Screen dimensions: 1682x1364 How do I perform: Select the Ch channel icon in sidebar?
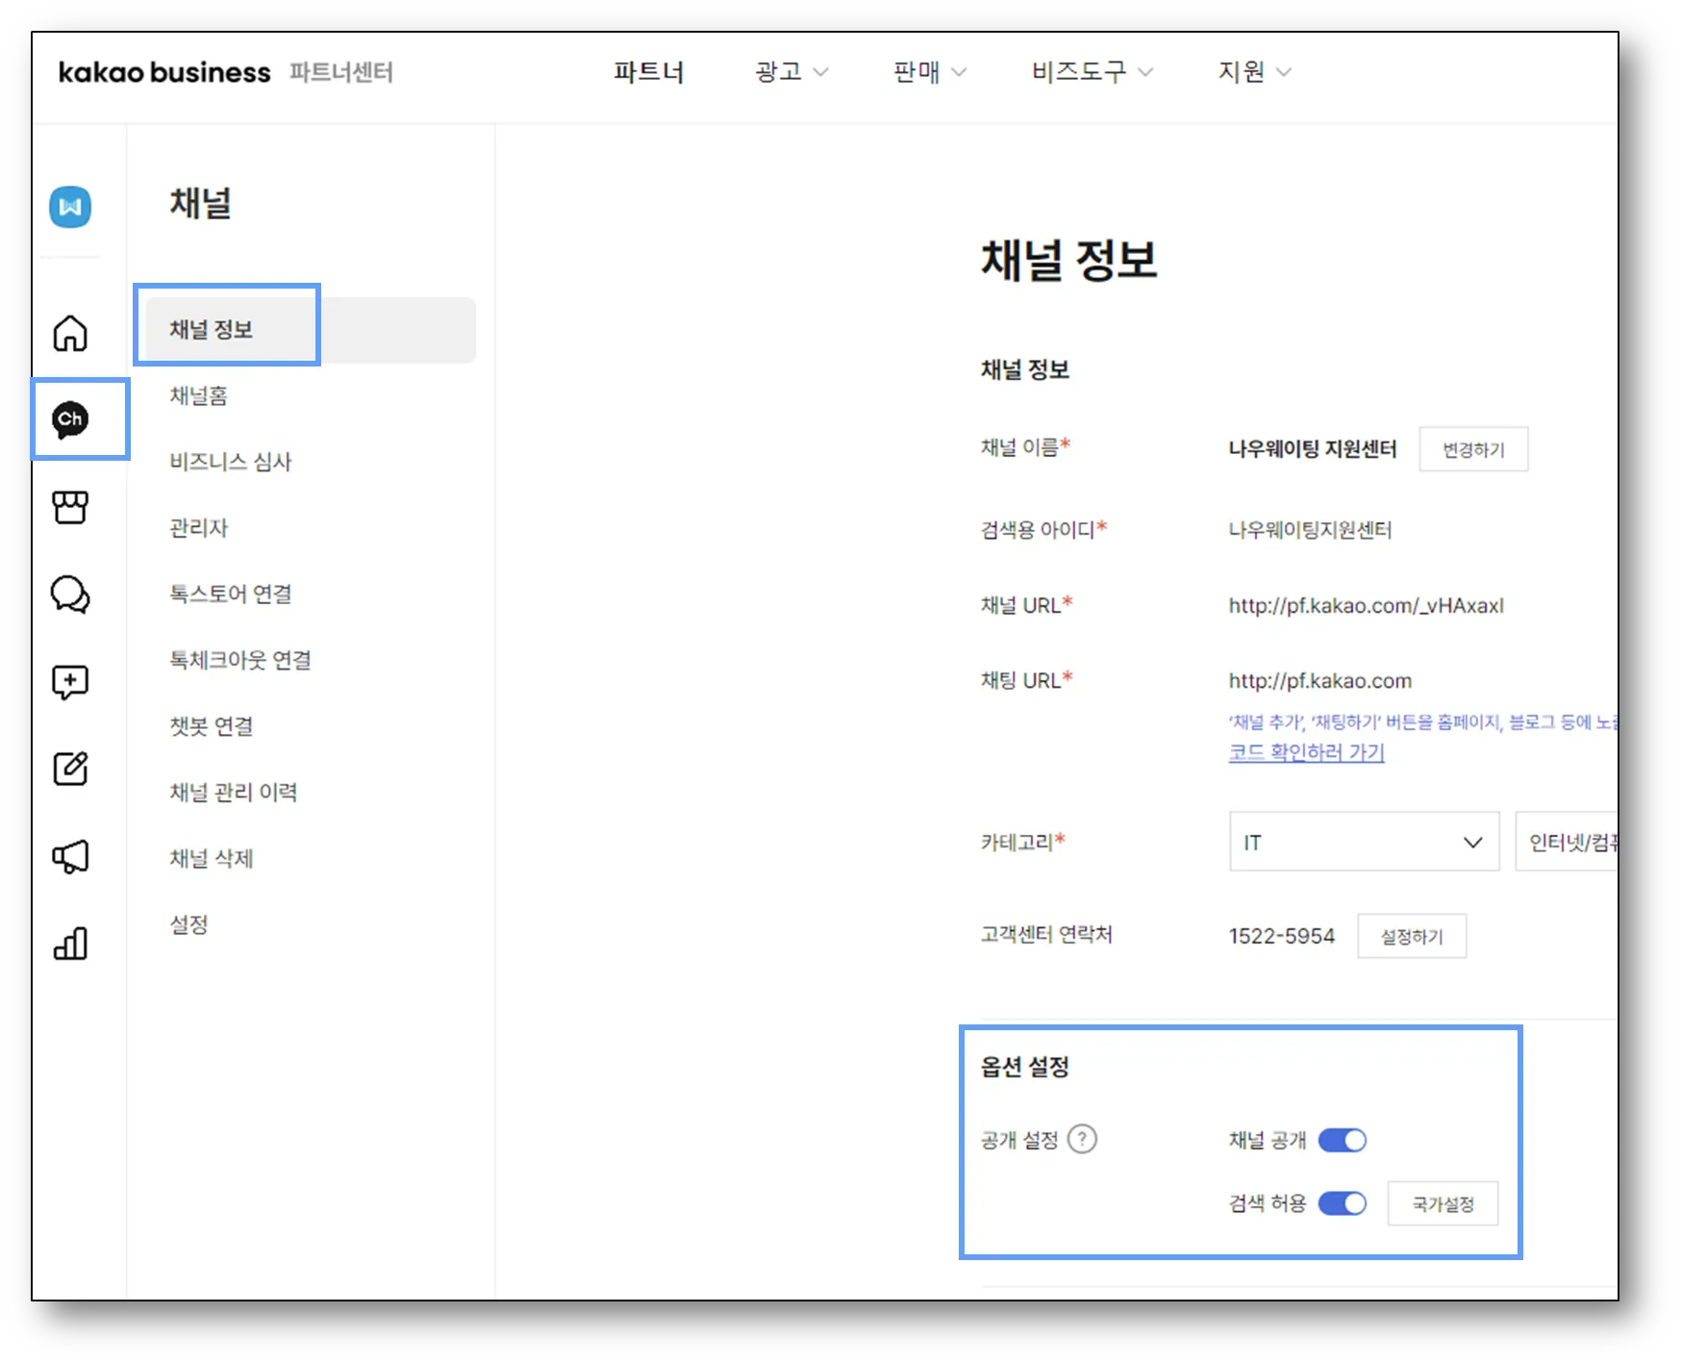point(70,419)
